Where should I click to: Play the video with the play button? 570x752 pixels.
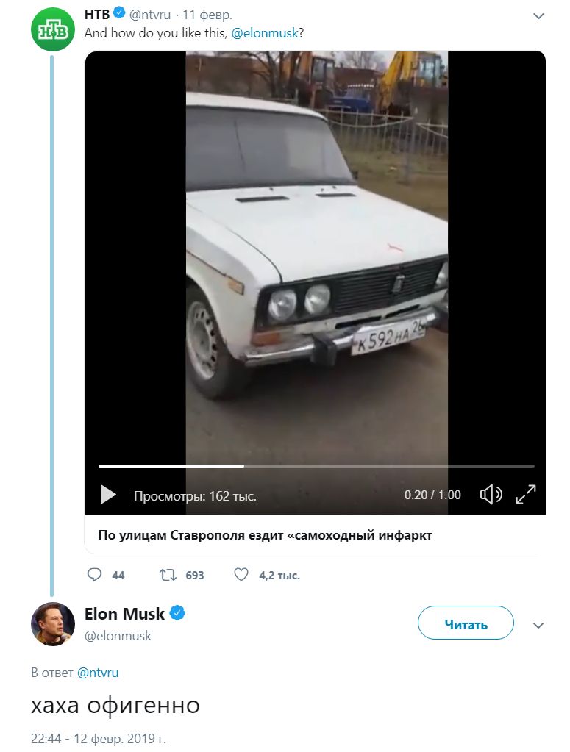click(x=108, y=495)
